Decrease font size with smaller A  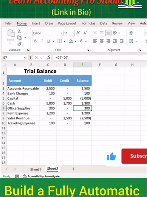tap(85, 33)
